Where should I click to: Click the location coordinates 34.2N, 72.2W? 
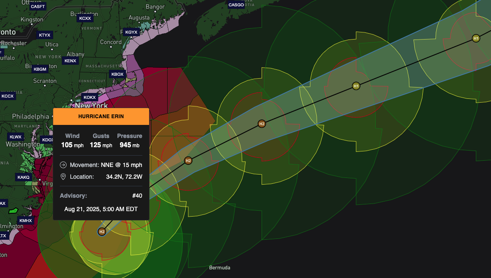[x=124, y=177]
